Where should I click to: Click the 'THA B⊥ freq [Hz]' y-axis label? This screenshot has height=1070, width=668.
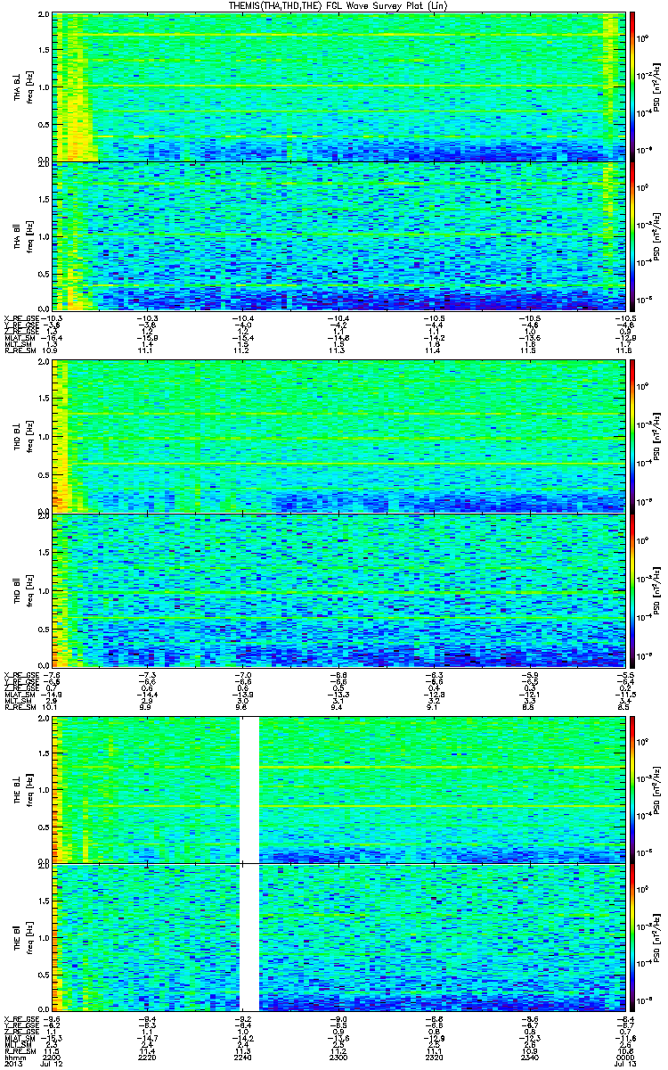click(x=22, y=86)
